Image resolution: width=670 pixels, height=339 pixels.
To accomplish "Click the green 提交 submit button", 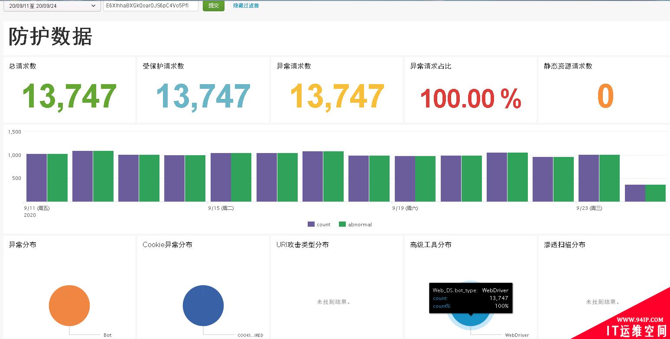I will 214,6.
